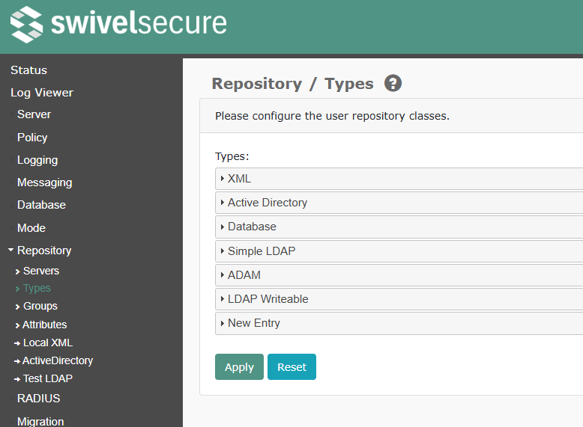This screenshot has height=427, width=583.
Task: Open the RADIUS menu section
Action: point(39,399)
